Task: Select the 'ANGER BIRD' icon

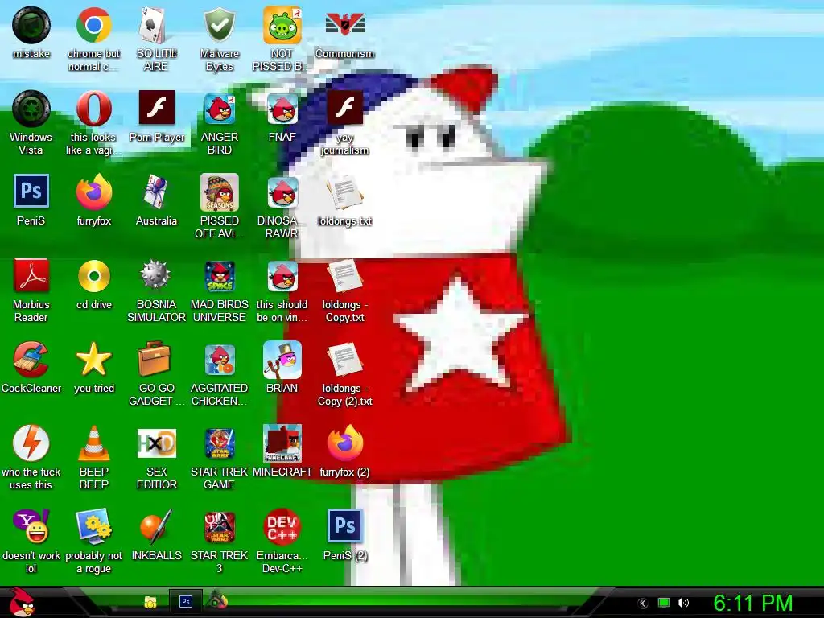Action: pyautogui.click(x=219, y=109)
